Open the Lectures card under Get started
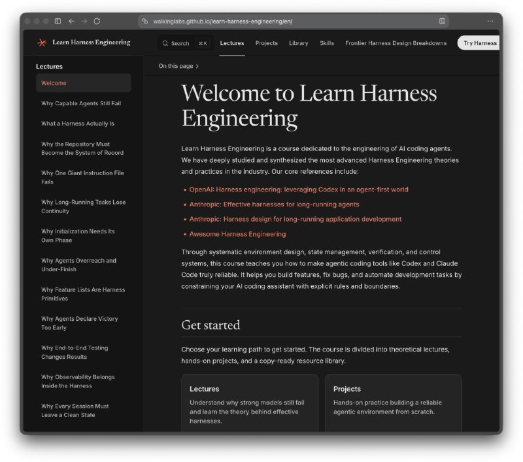 (250, 403)
